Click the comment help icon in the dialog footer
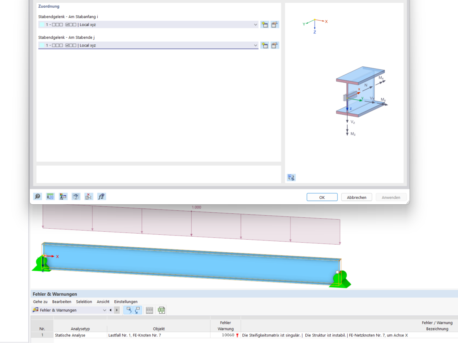 (37, 196)
